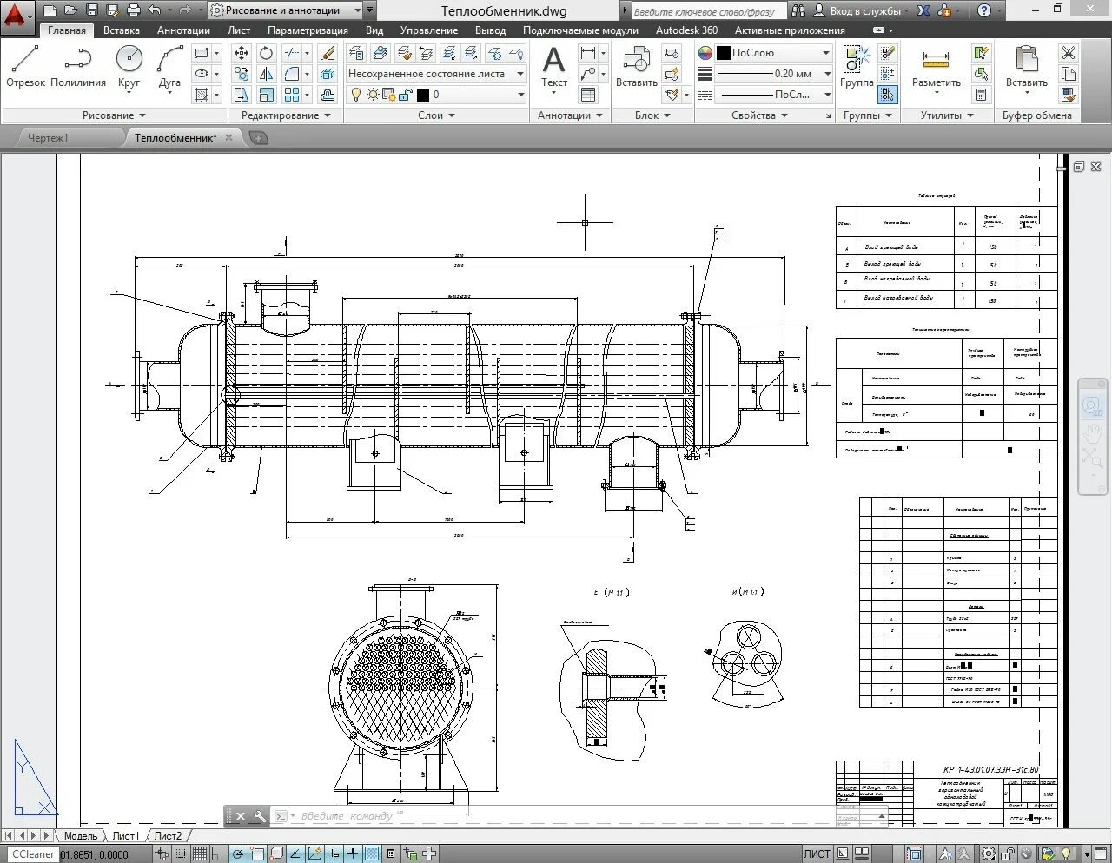The height and width of the screenshot is (863, 1112).
Task: Toggle the layer on/off lightbulb icon
Action: (355, 95)
